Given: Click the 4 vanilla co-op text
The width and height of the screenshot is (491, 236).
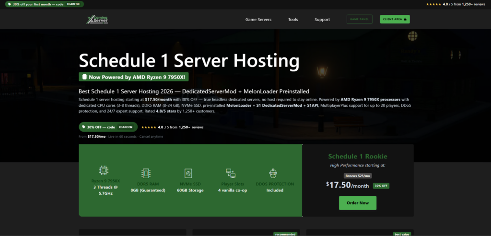Looking at the screenshot, I should [233, 191].
